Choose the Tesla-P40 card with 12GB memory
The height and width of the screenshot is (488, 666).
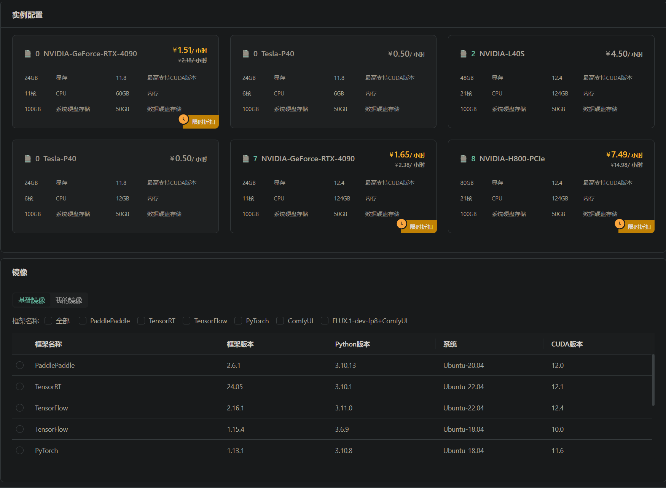click(115, 186)
